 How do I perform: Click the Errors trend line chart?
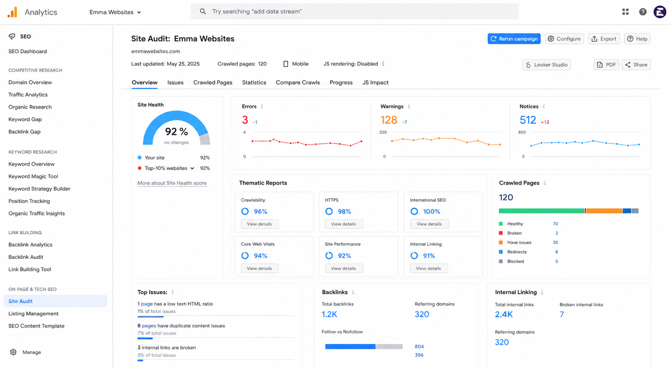pyautogui.click(x=307, y=143)
